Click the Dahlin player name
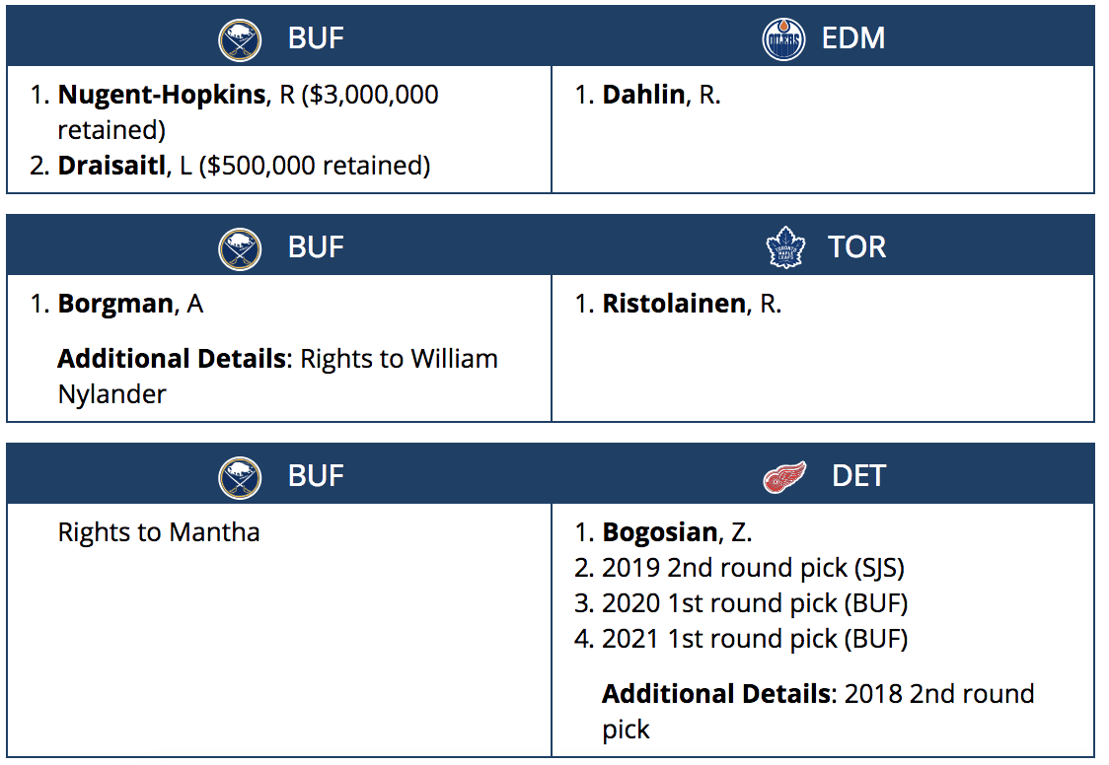This screenshot has width=1109, height=765. pos(643,95)
